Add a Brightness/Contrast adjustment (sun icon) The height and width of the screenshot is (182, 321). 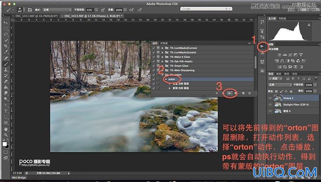279,55
